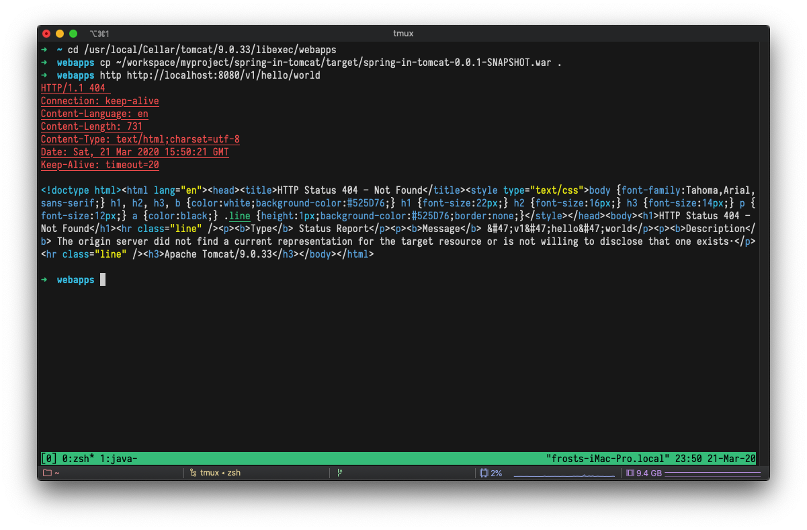Click the Date: Sat, 21 Mar 2020 header

click(x=135, y=152)
